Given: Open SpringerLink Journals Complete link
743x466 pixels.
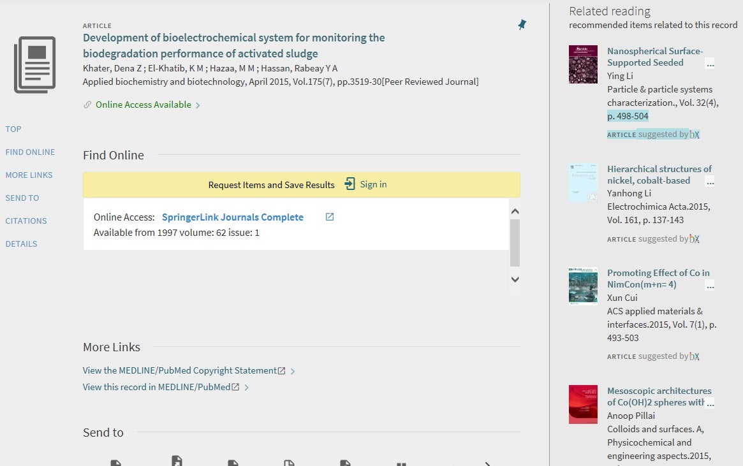Looking at the screenshot, I should point(232,217).
